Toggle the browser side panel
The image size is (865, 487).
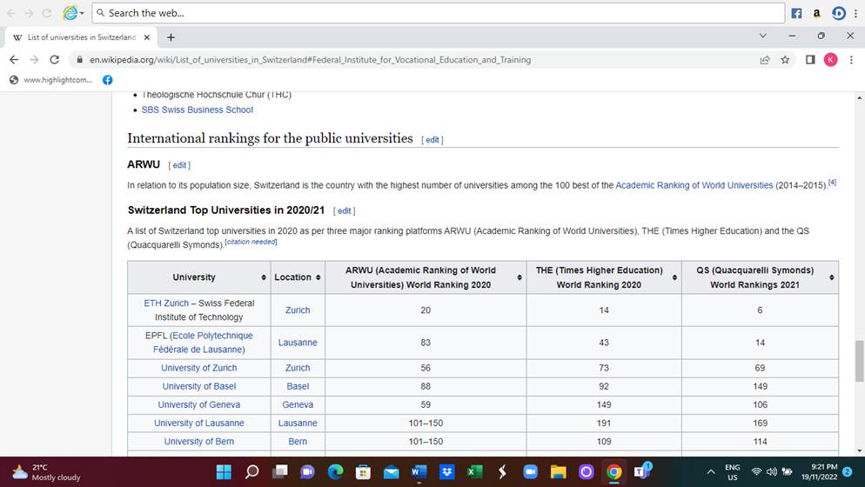tap(810, 59)
